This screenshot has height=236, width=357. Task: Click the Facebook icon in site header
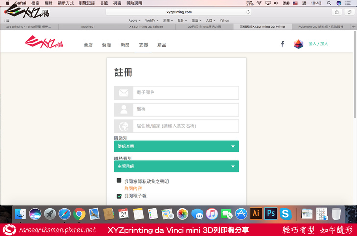click(282, 44)
